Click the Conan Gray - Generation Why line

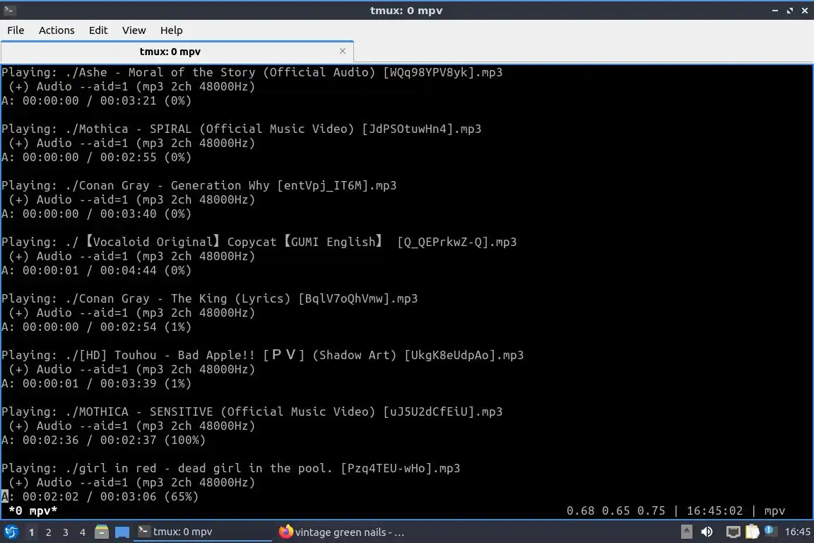[x=199, y=185]
